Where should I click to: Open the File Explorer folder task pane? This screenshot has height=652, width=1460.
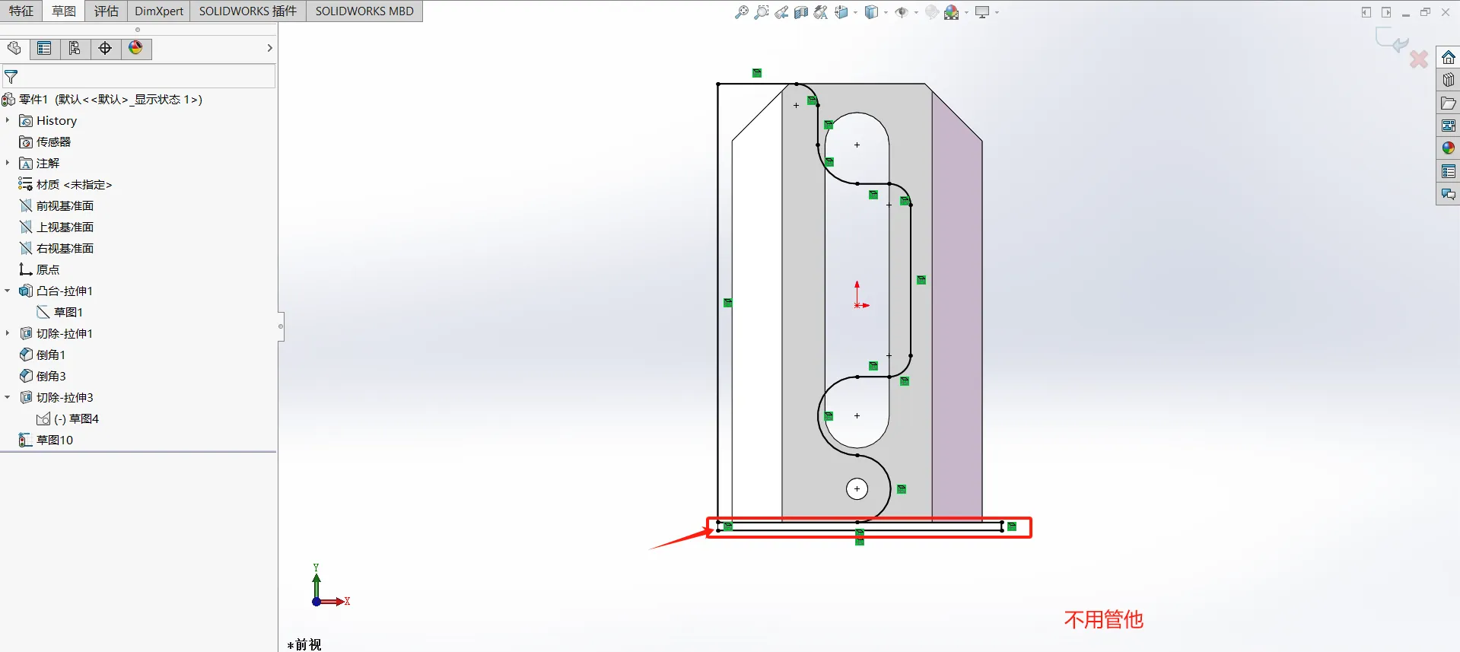[1448, 103]
